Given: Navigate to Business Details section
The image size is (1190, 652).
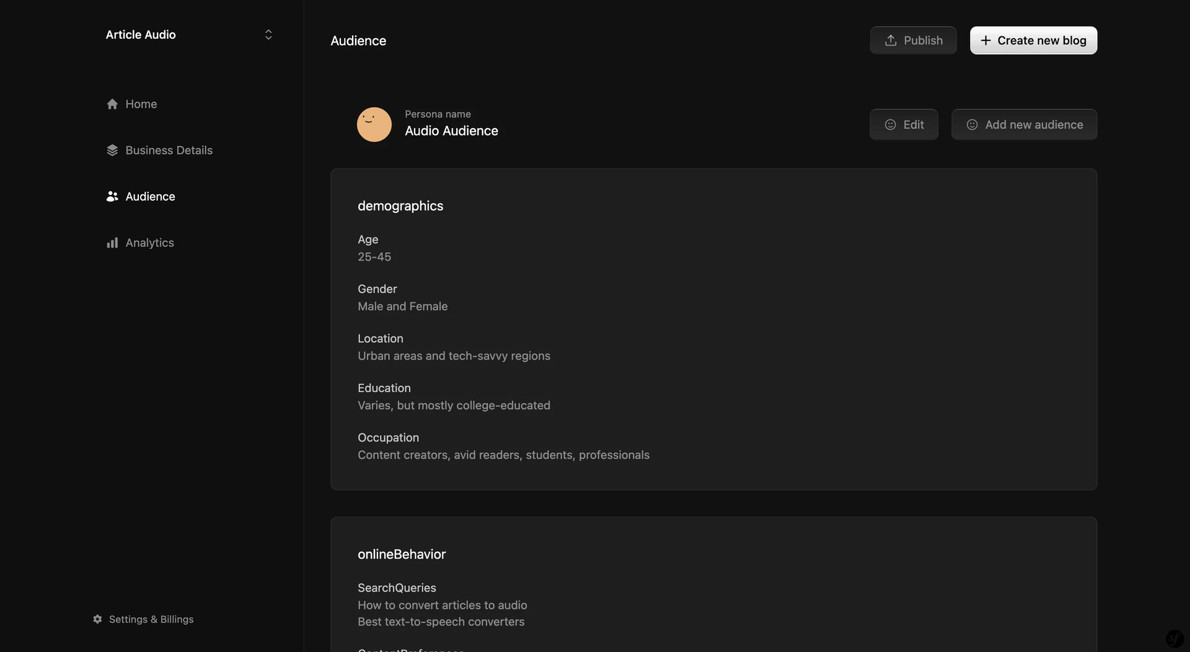Looking at the screenshot, I should click(168, 150).
